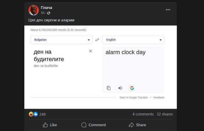Viewport: 204px width, 131px height.
Task: Swap languages with the arrows icon
Action: pos(97,40)
